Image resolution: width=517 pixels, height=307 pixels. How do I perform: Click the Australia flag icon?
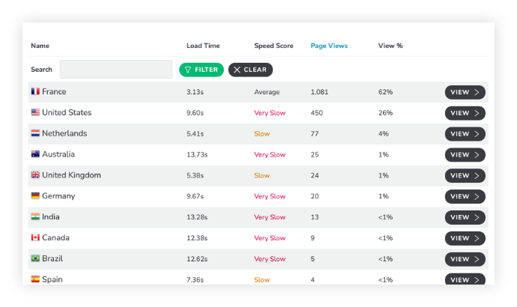35,153
